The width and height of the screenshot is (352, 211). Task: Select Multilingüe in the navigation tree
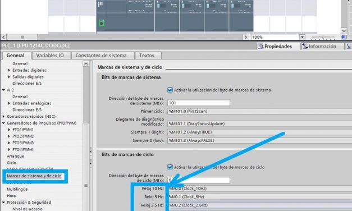[x=17, y=189]
